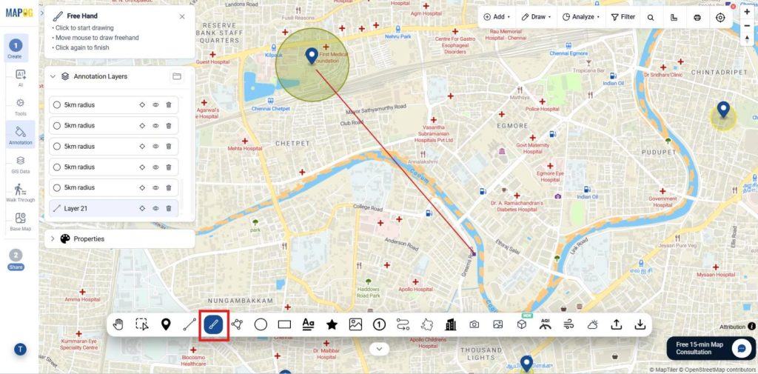Select the Layer 21 layer row
The height and width of the screenshot is (374, 758).
tap(113, 209)
